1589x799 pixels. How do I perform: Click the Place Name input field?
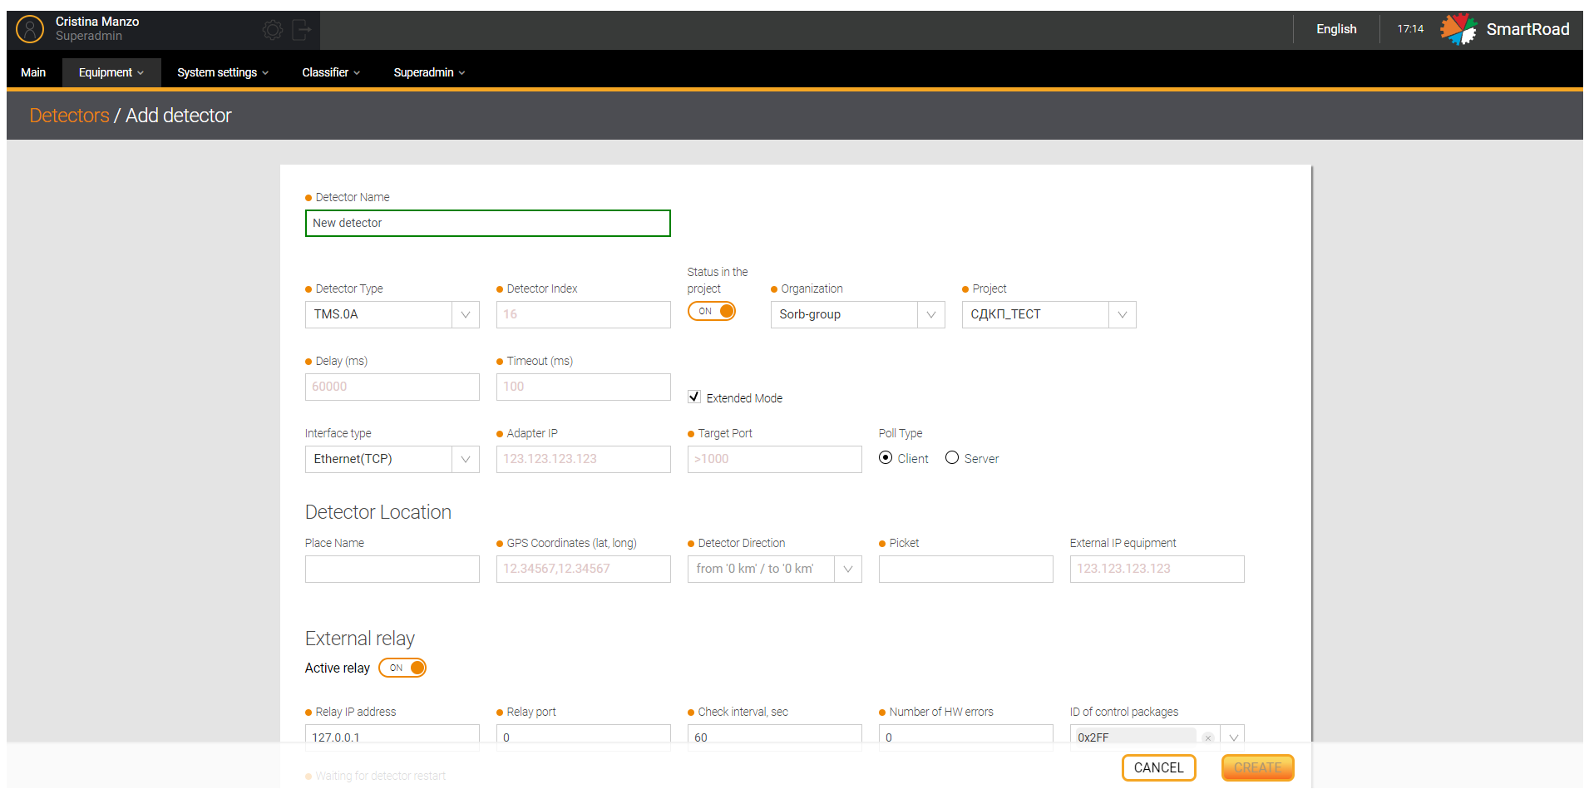coord(392,569)
